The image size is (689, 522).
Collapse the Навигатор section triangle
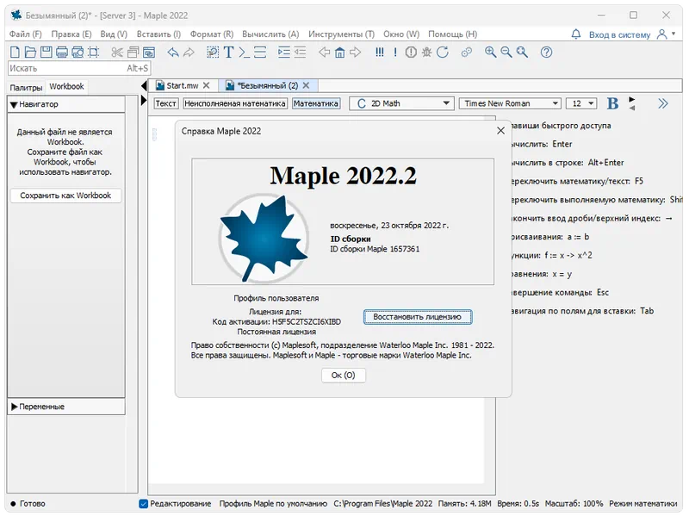(x=14, y=104)
